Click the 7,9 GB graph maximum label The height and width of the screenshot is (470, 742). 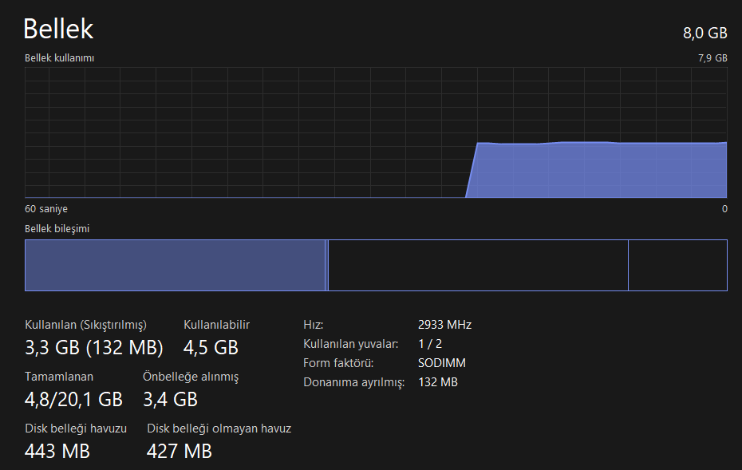coord(712,57)
